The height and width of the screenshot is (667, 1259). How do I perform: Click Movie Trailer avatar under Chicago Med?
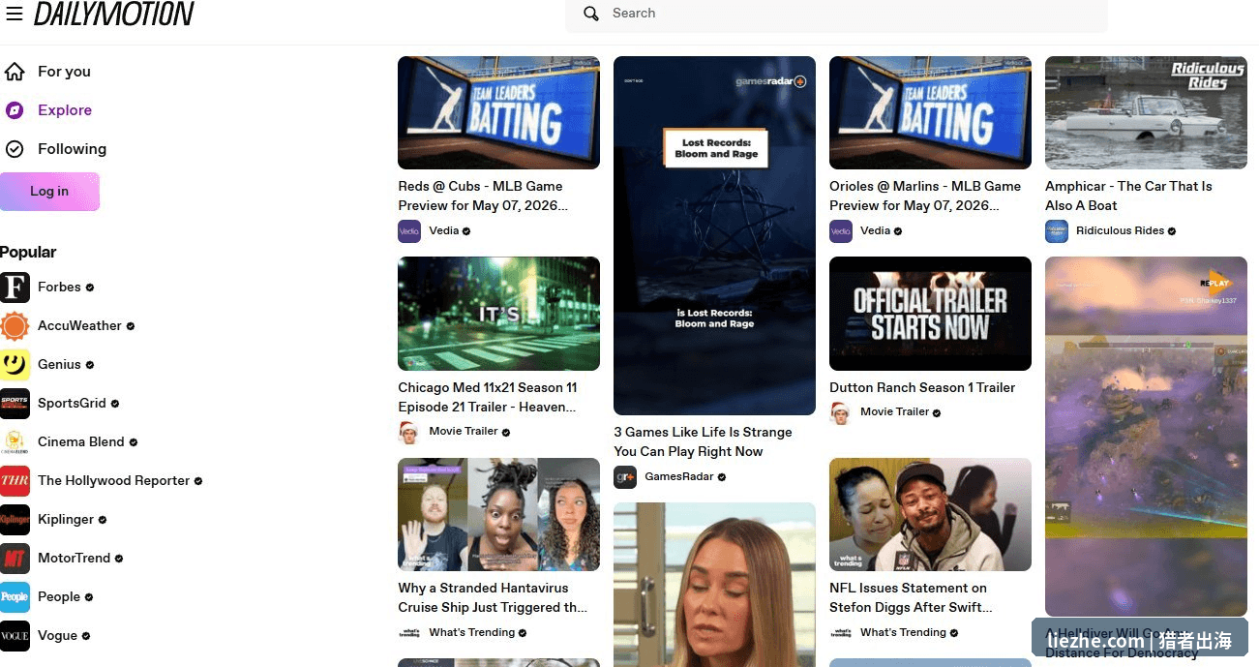click(409, 432)
